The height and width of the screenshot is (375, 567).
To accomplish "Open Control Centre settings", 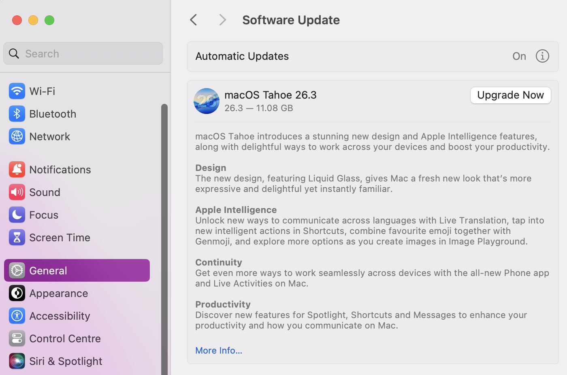I will (64, 339).
